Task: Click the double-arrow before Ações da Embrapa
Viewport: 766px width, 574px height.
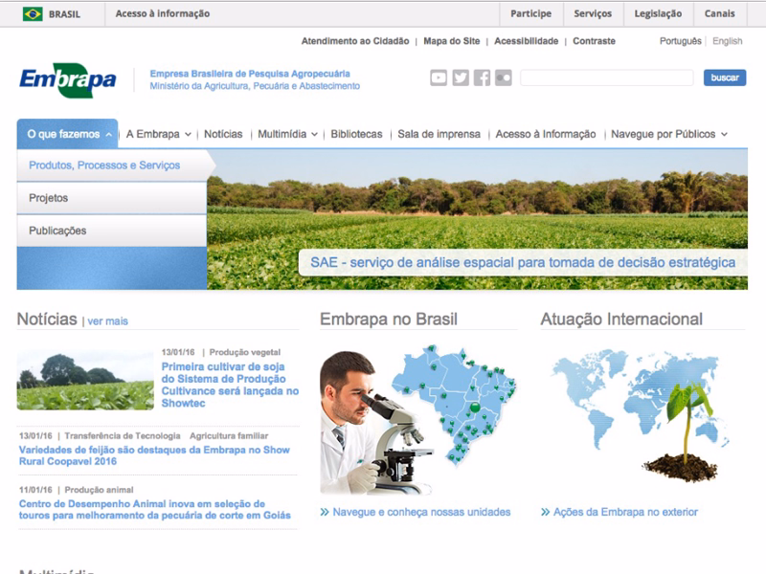Action: 545,512
